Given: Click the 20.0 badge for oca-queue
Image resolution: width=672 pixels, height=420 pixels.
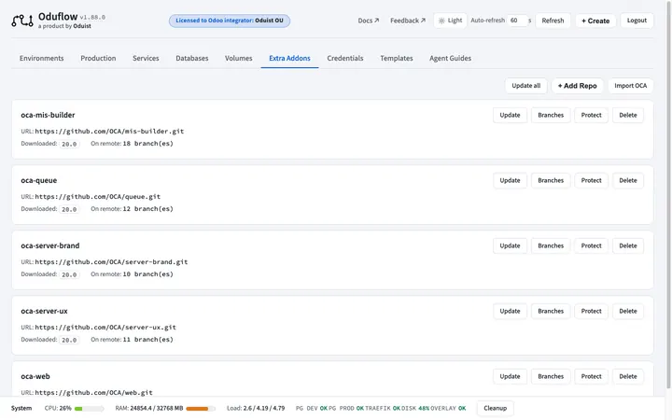Looking at the screenshot, I should pos(69,209).
